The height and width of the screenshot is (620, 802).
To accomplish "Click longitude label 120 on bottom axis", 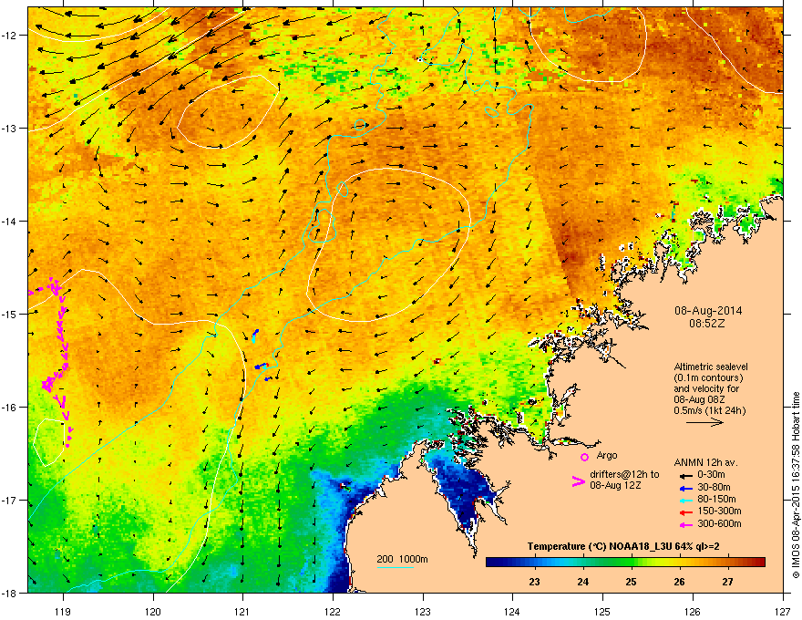I will tap(153, 611).
